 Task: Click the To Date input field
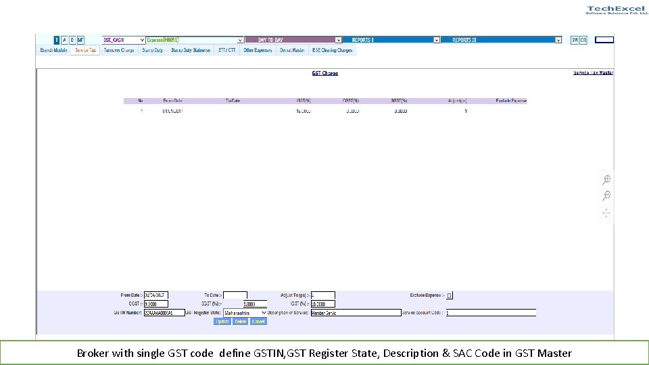point(235,295)
